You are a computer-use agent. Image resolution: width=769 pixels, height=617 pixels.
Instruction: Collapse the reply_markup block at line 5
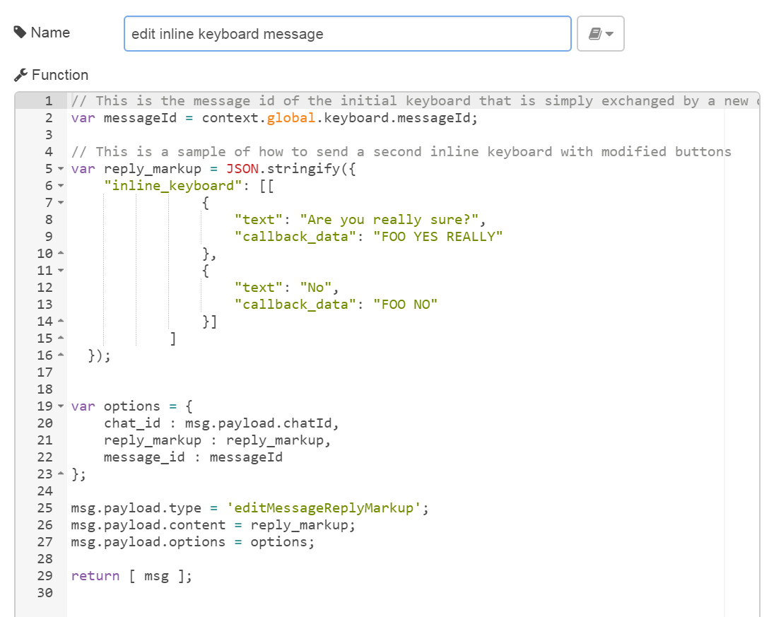pyautogui.click(x=60, y=170)
